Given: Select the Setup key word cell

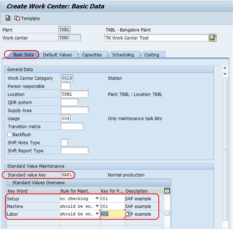Looking at the screenshot, I should coord(33,198).
